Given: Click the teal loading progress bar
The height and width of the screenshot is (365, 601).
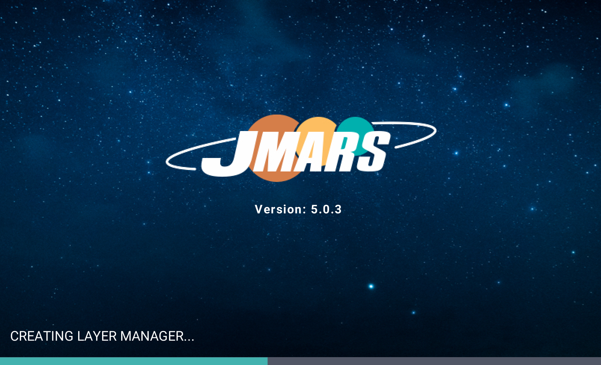Looking at the screenshot, I should click(134, 361).
